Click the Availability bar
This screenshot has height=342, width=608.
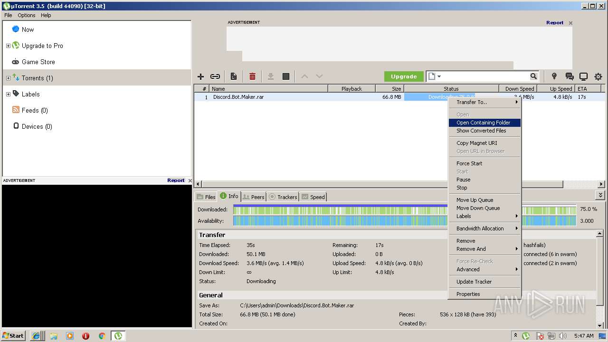[404, 221]
